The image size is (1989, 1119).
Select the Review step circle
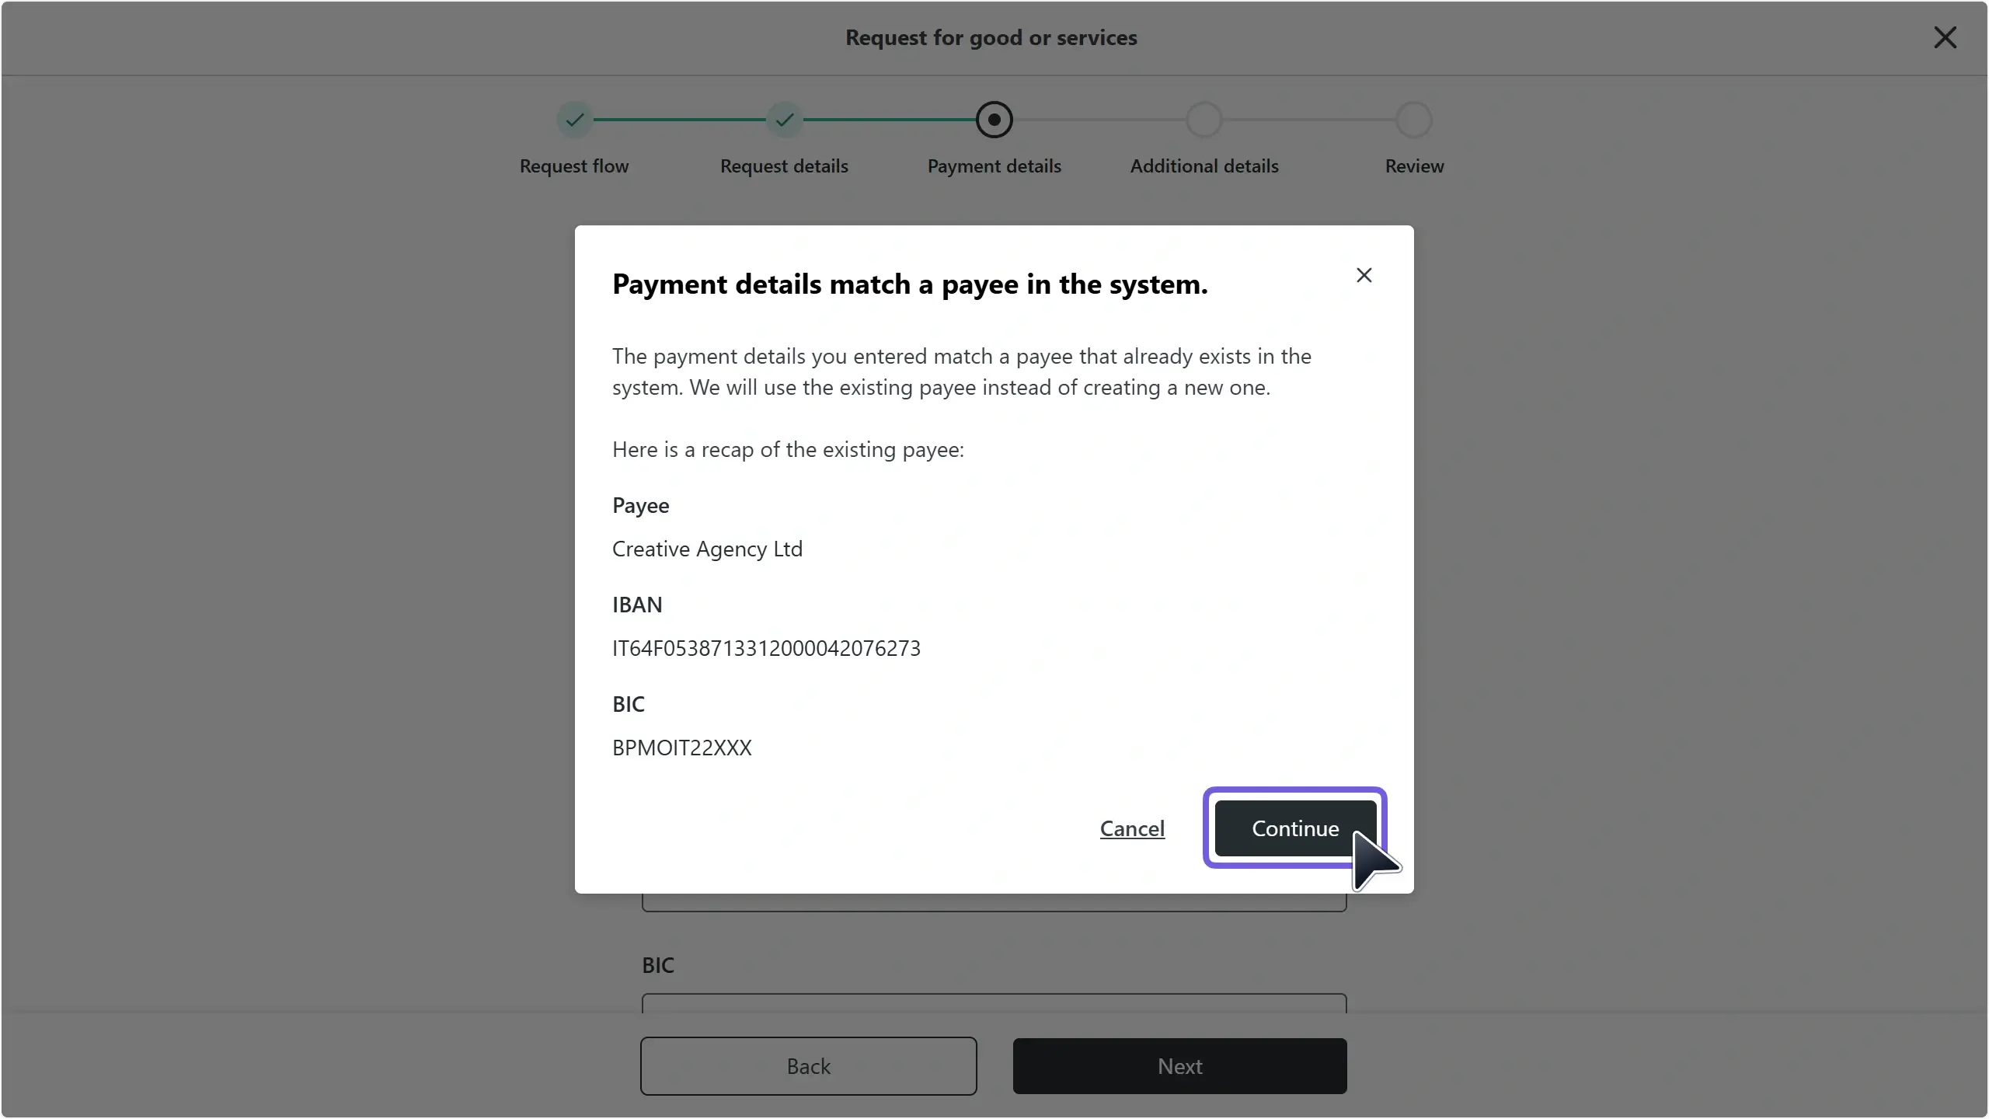[x=1414, y=120]
